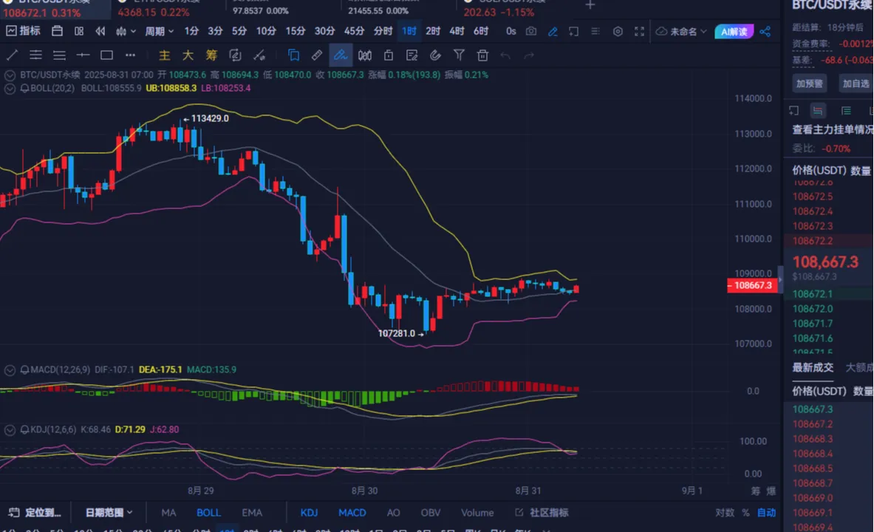Click the 定位到 locate button
Viewport: 874px width, 532px height.
coord(35,513)
